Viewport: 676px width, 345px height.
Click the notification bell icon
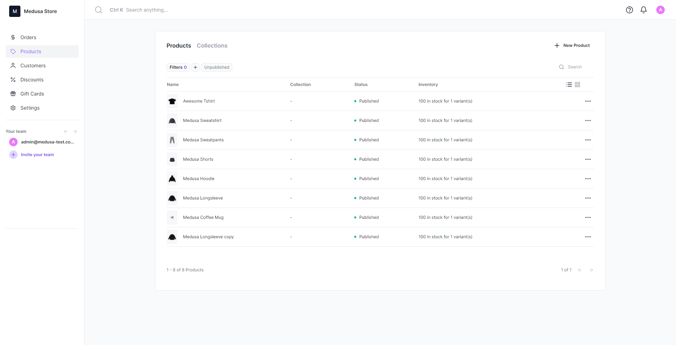644,10
